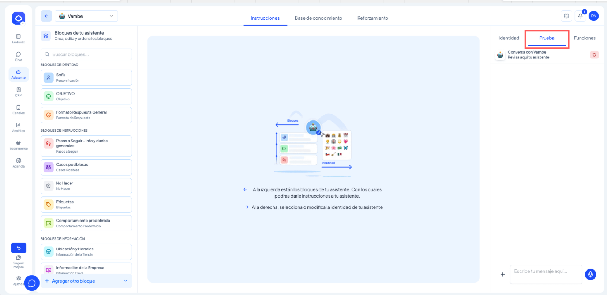Switch to the Identidad tab
The height and width of the screenshot is (295, 607).
click(509, 38)
